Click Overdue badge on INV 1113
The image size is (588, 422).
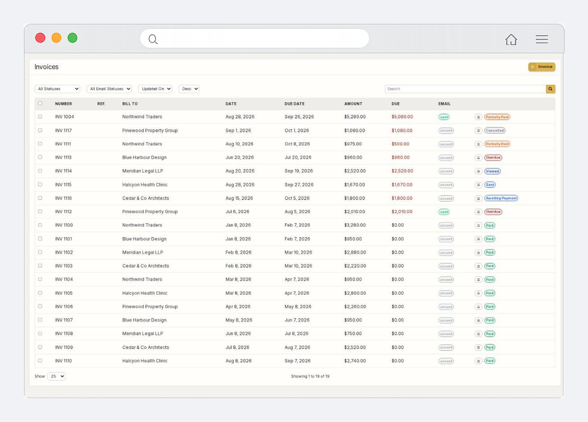point(493,158)
